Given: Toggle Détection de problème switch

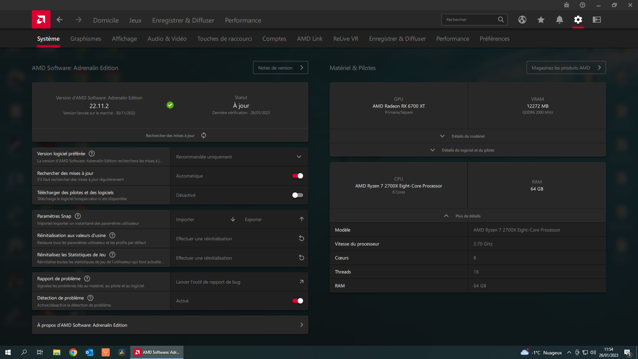Looking at the screenshot, I should (x=297, y=301).
